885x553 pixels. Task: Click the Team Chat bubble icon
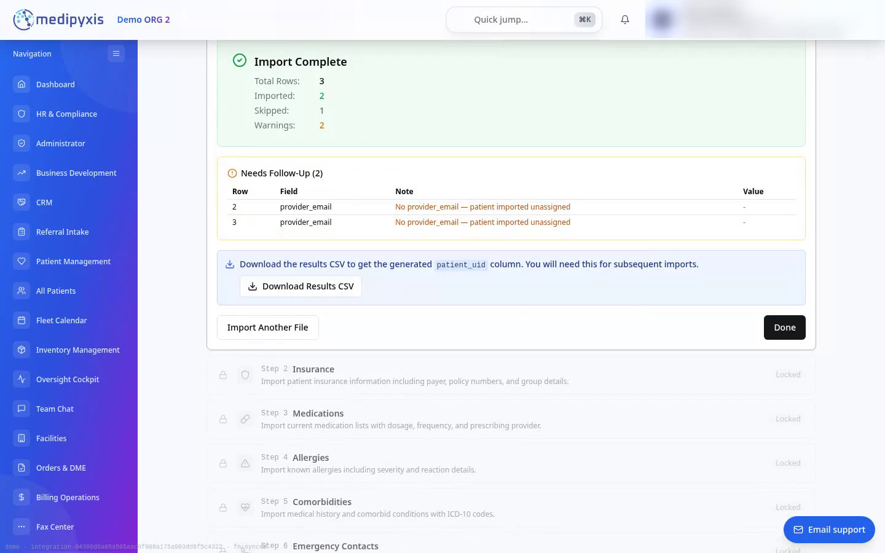pyautogui.click(x=22, y=409)
